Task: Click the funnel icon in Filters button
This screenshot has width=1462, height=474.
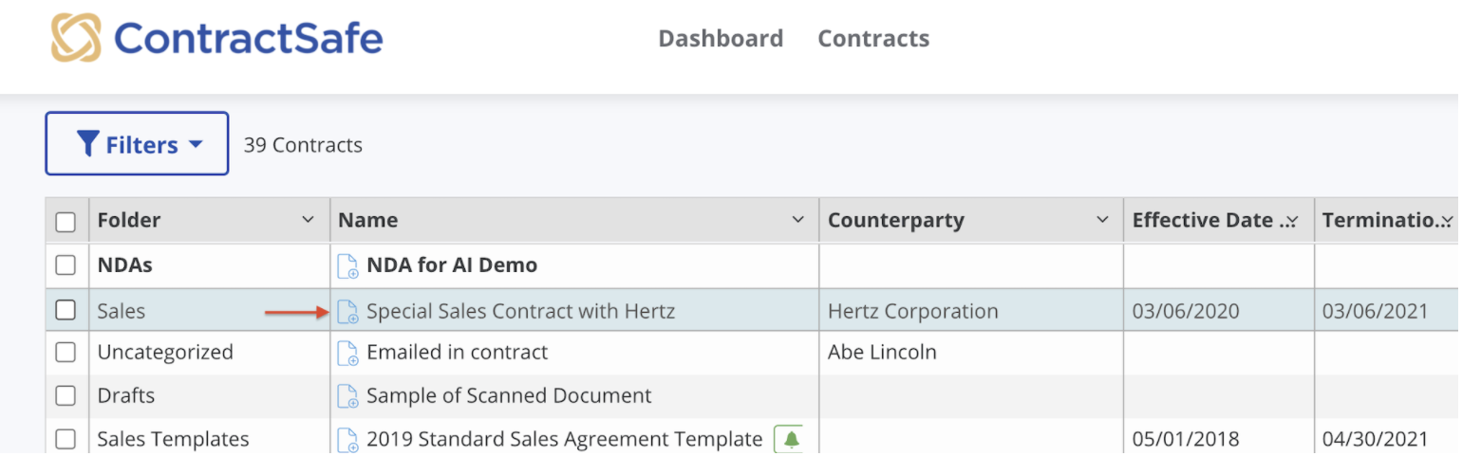Action: point(88,144)
